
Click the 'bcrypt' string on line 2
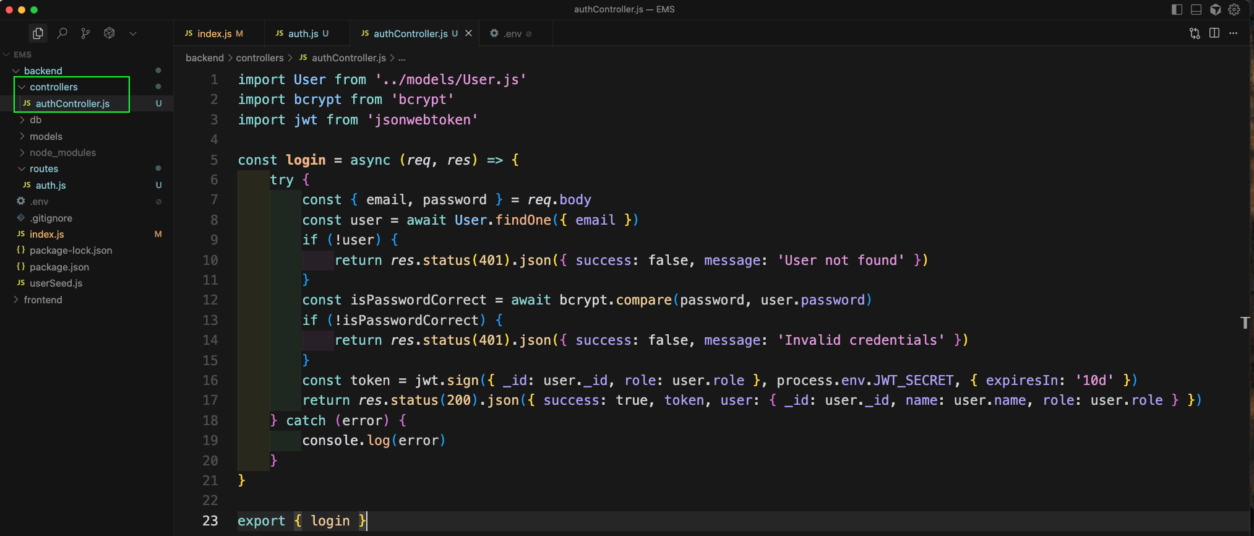[x=423, y=99]
